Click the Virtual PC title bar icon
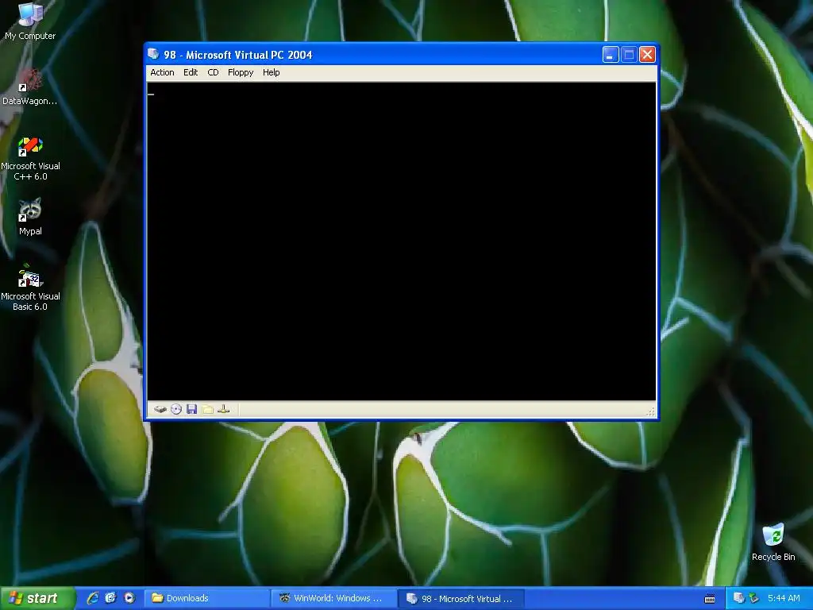Screen dimensions: 813x610 point(153,54)
